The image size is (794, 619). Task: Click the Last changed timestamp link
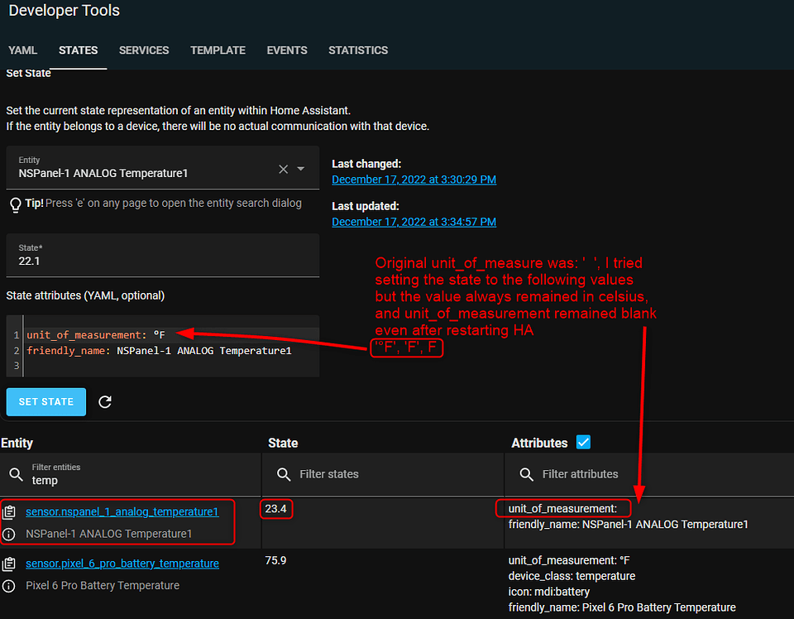click(x=414, y=180)
